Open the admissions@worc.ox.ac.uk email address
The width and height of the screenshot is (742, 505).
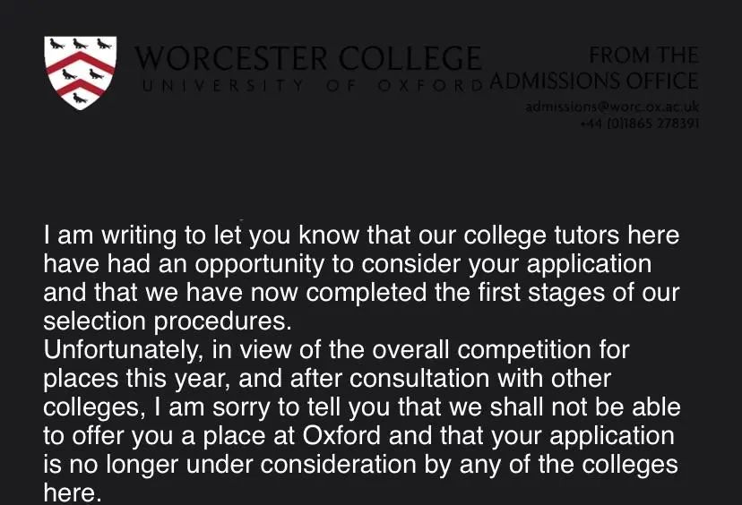[x=612, y=107]
